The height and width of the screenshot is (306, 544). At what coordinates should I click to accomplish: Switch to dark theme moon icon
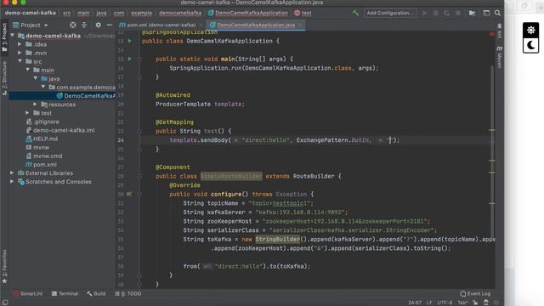point(530,45)
